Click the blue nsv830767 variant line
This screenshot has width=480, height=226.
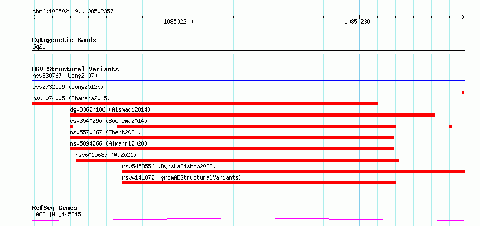[248, 81]
